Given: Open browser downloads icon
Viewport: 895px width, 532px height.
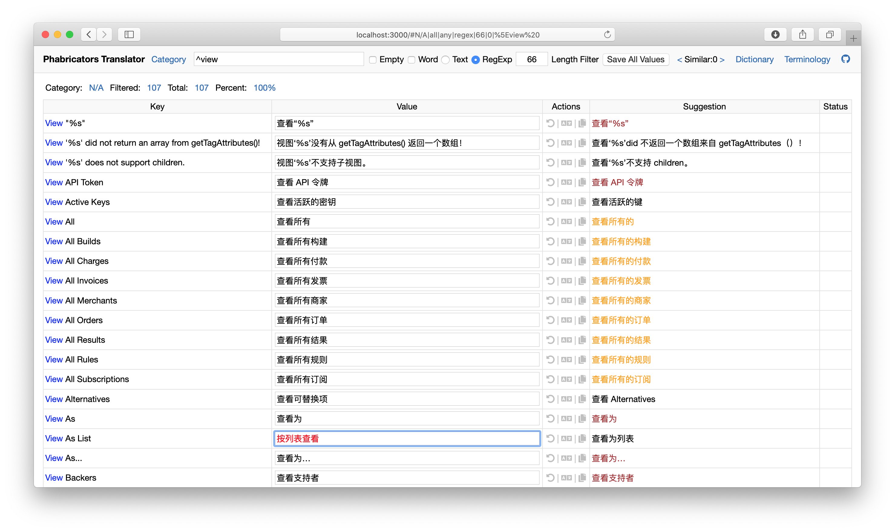Looking at the screenshot, I should 775,34.
